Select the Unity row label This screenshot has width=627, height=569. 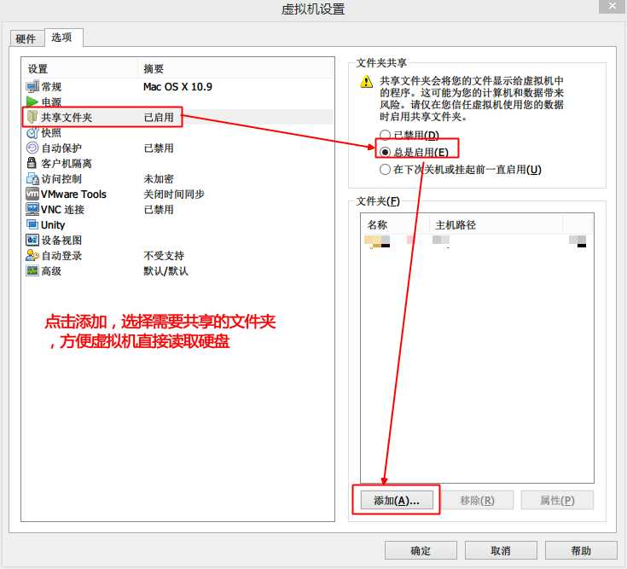click(x=53, y=224)
